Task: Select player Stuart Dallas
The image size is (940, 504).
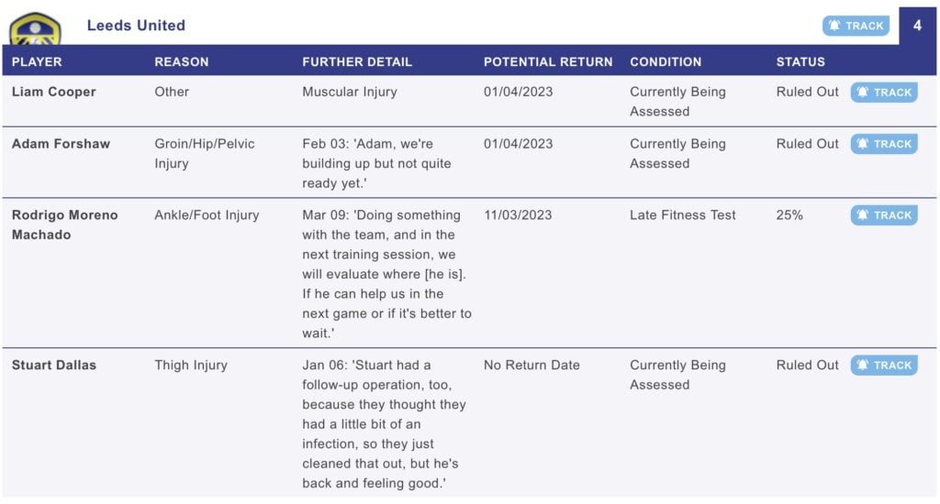Action: point(54,365)
